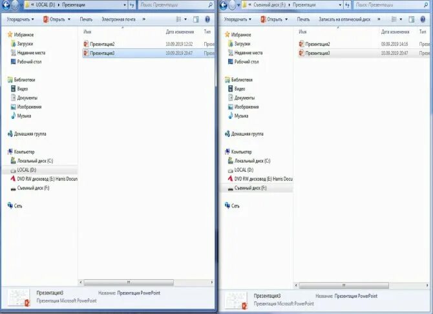Screen dimensions: 433x314
Task: Expand view options arrow in right window toolbar
Action: [401, 19]
